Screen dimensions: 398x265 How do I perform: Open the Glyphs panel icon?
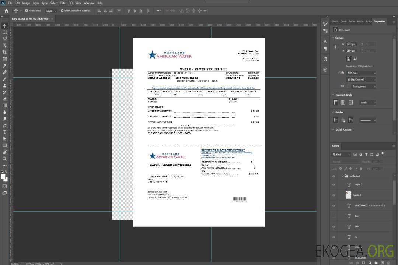click(325, 59)
